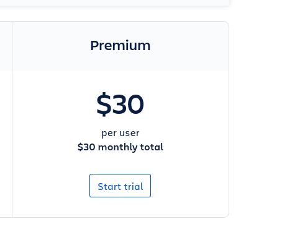Click the dollar sign in the large price

pyautogui.click(x=104, y=104)
